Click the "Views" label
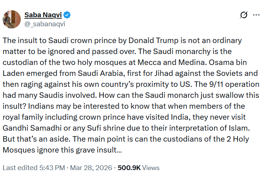This screenshot has height=177, width=267. coord(151,168)
